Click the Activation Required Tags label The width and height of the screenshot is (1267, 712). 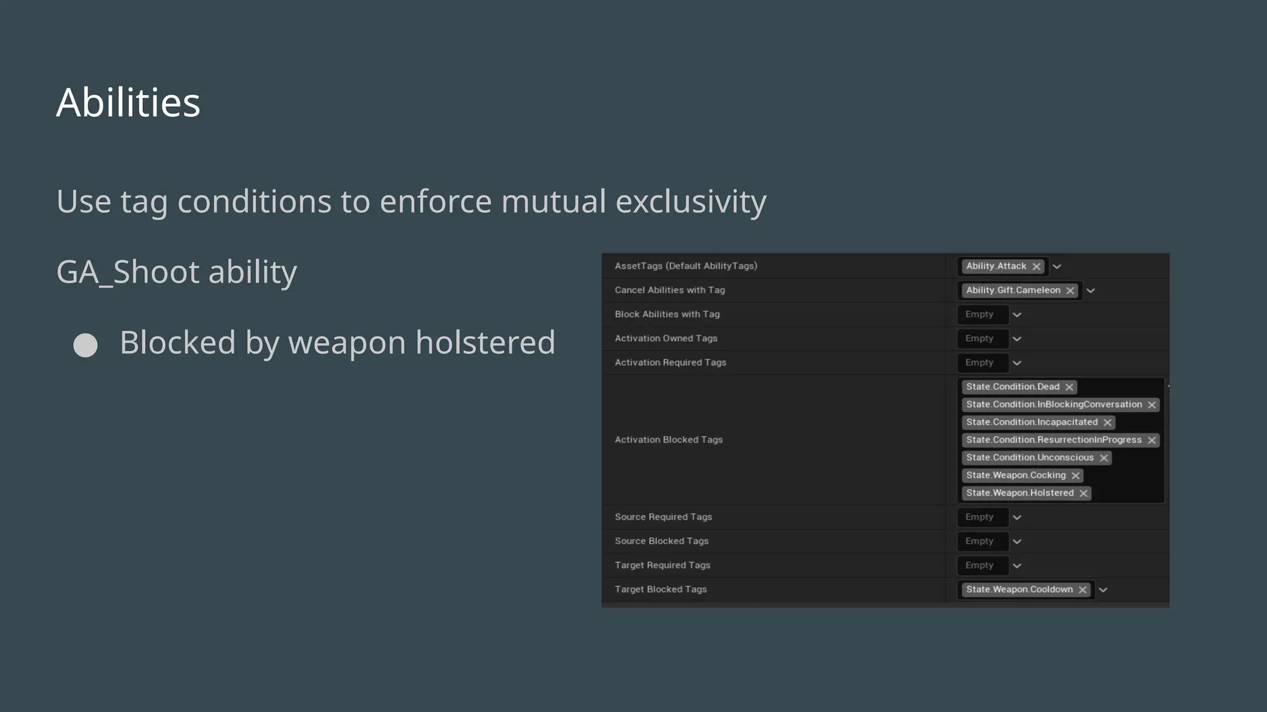point(670,363)
